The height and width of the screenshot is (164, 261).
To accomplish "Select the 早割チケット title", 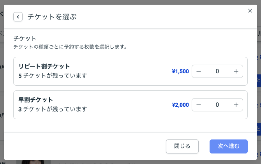I will tap(35, 100).
